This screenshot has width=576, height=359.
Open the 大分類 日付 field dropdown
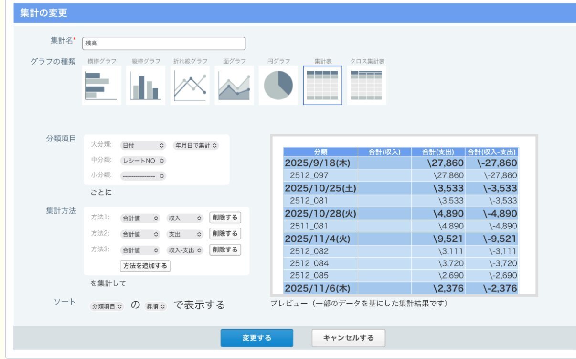[x=142, y=145]
